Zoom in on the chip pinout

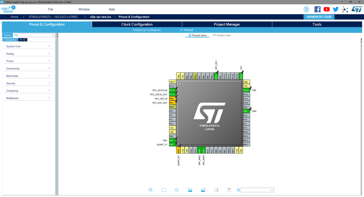[x=150, y=190]
